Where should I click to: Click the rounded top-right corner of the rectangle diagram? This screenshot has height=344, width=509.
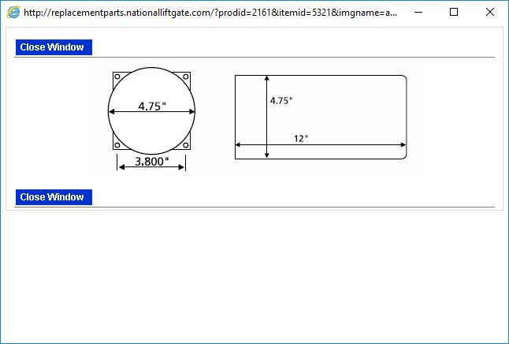(x=404, y=78)
